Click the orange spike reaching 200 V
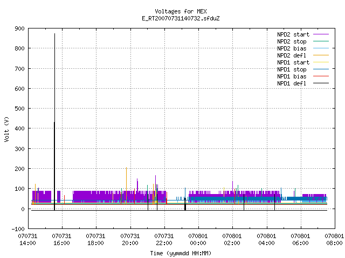Screen dimensions: 345x258 [x=126, y=186]
